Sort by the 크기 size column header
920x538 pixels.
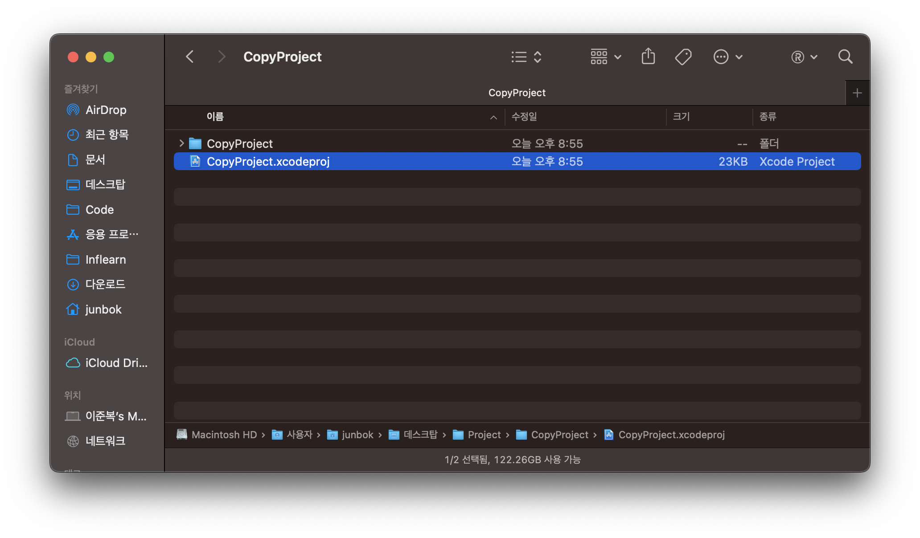click(681, 117)
